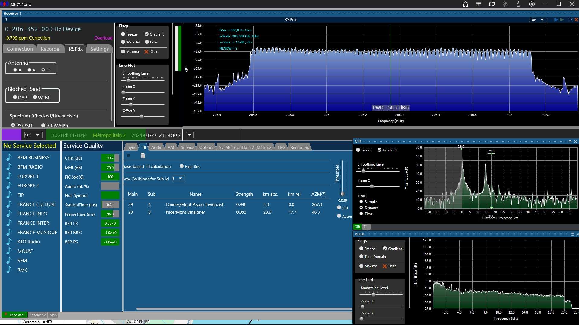Click Clear in the spectrum Flags
This screenshot has height=325, width=579.
tap(151, 52)
